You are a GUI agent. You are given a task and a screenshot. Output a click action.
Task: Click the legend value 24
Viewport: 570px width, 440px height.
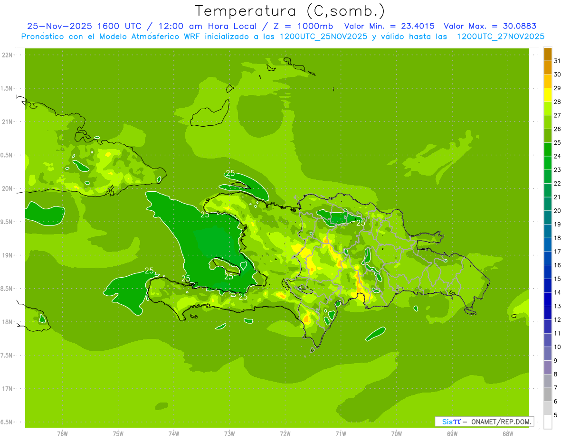[557, 156]
